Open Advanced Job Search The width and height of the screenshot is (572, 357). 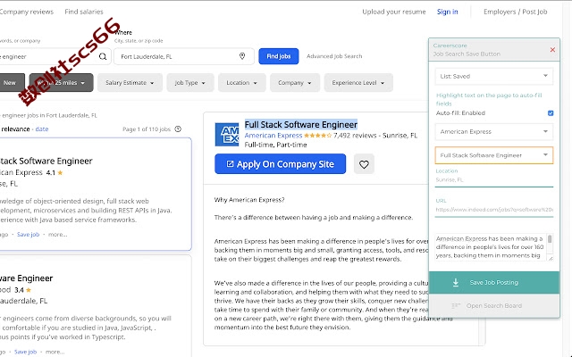pos(334,56)
